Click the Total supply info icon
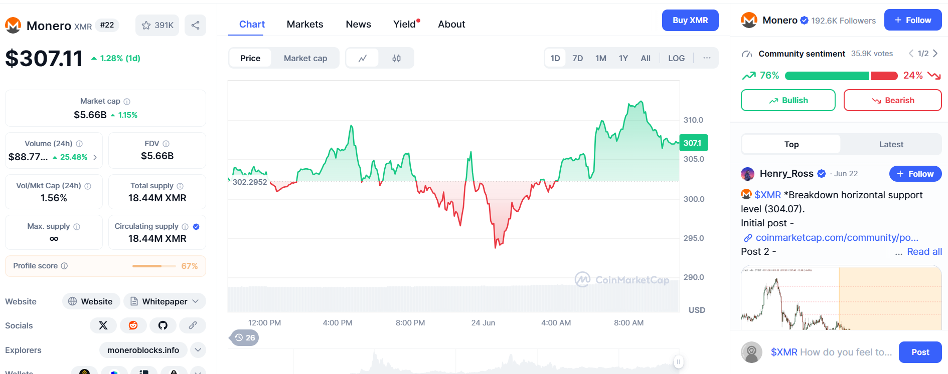 [180, 186]
